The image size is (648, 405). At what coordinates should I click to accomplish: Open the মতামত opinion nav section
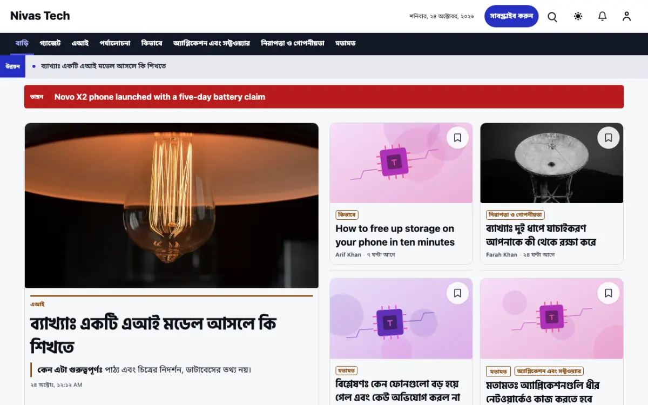point(346,43)
